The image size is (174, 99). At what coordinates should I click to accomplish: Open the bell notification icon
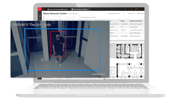(x=132, y=9)
